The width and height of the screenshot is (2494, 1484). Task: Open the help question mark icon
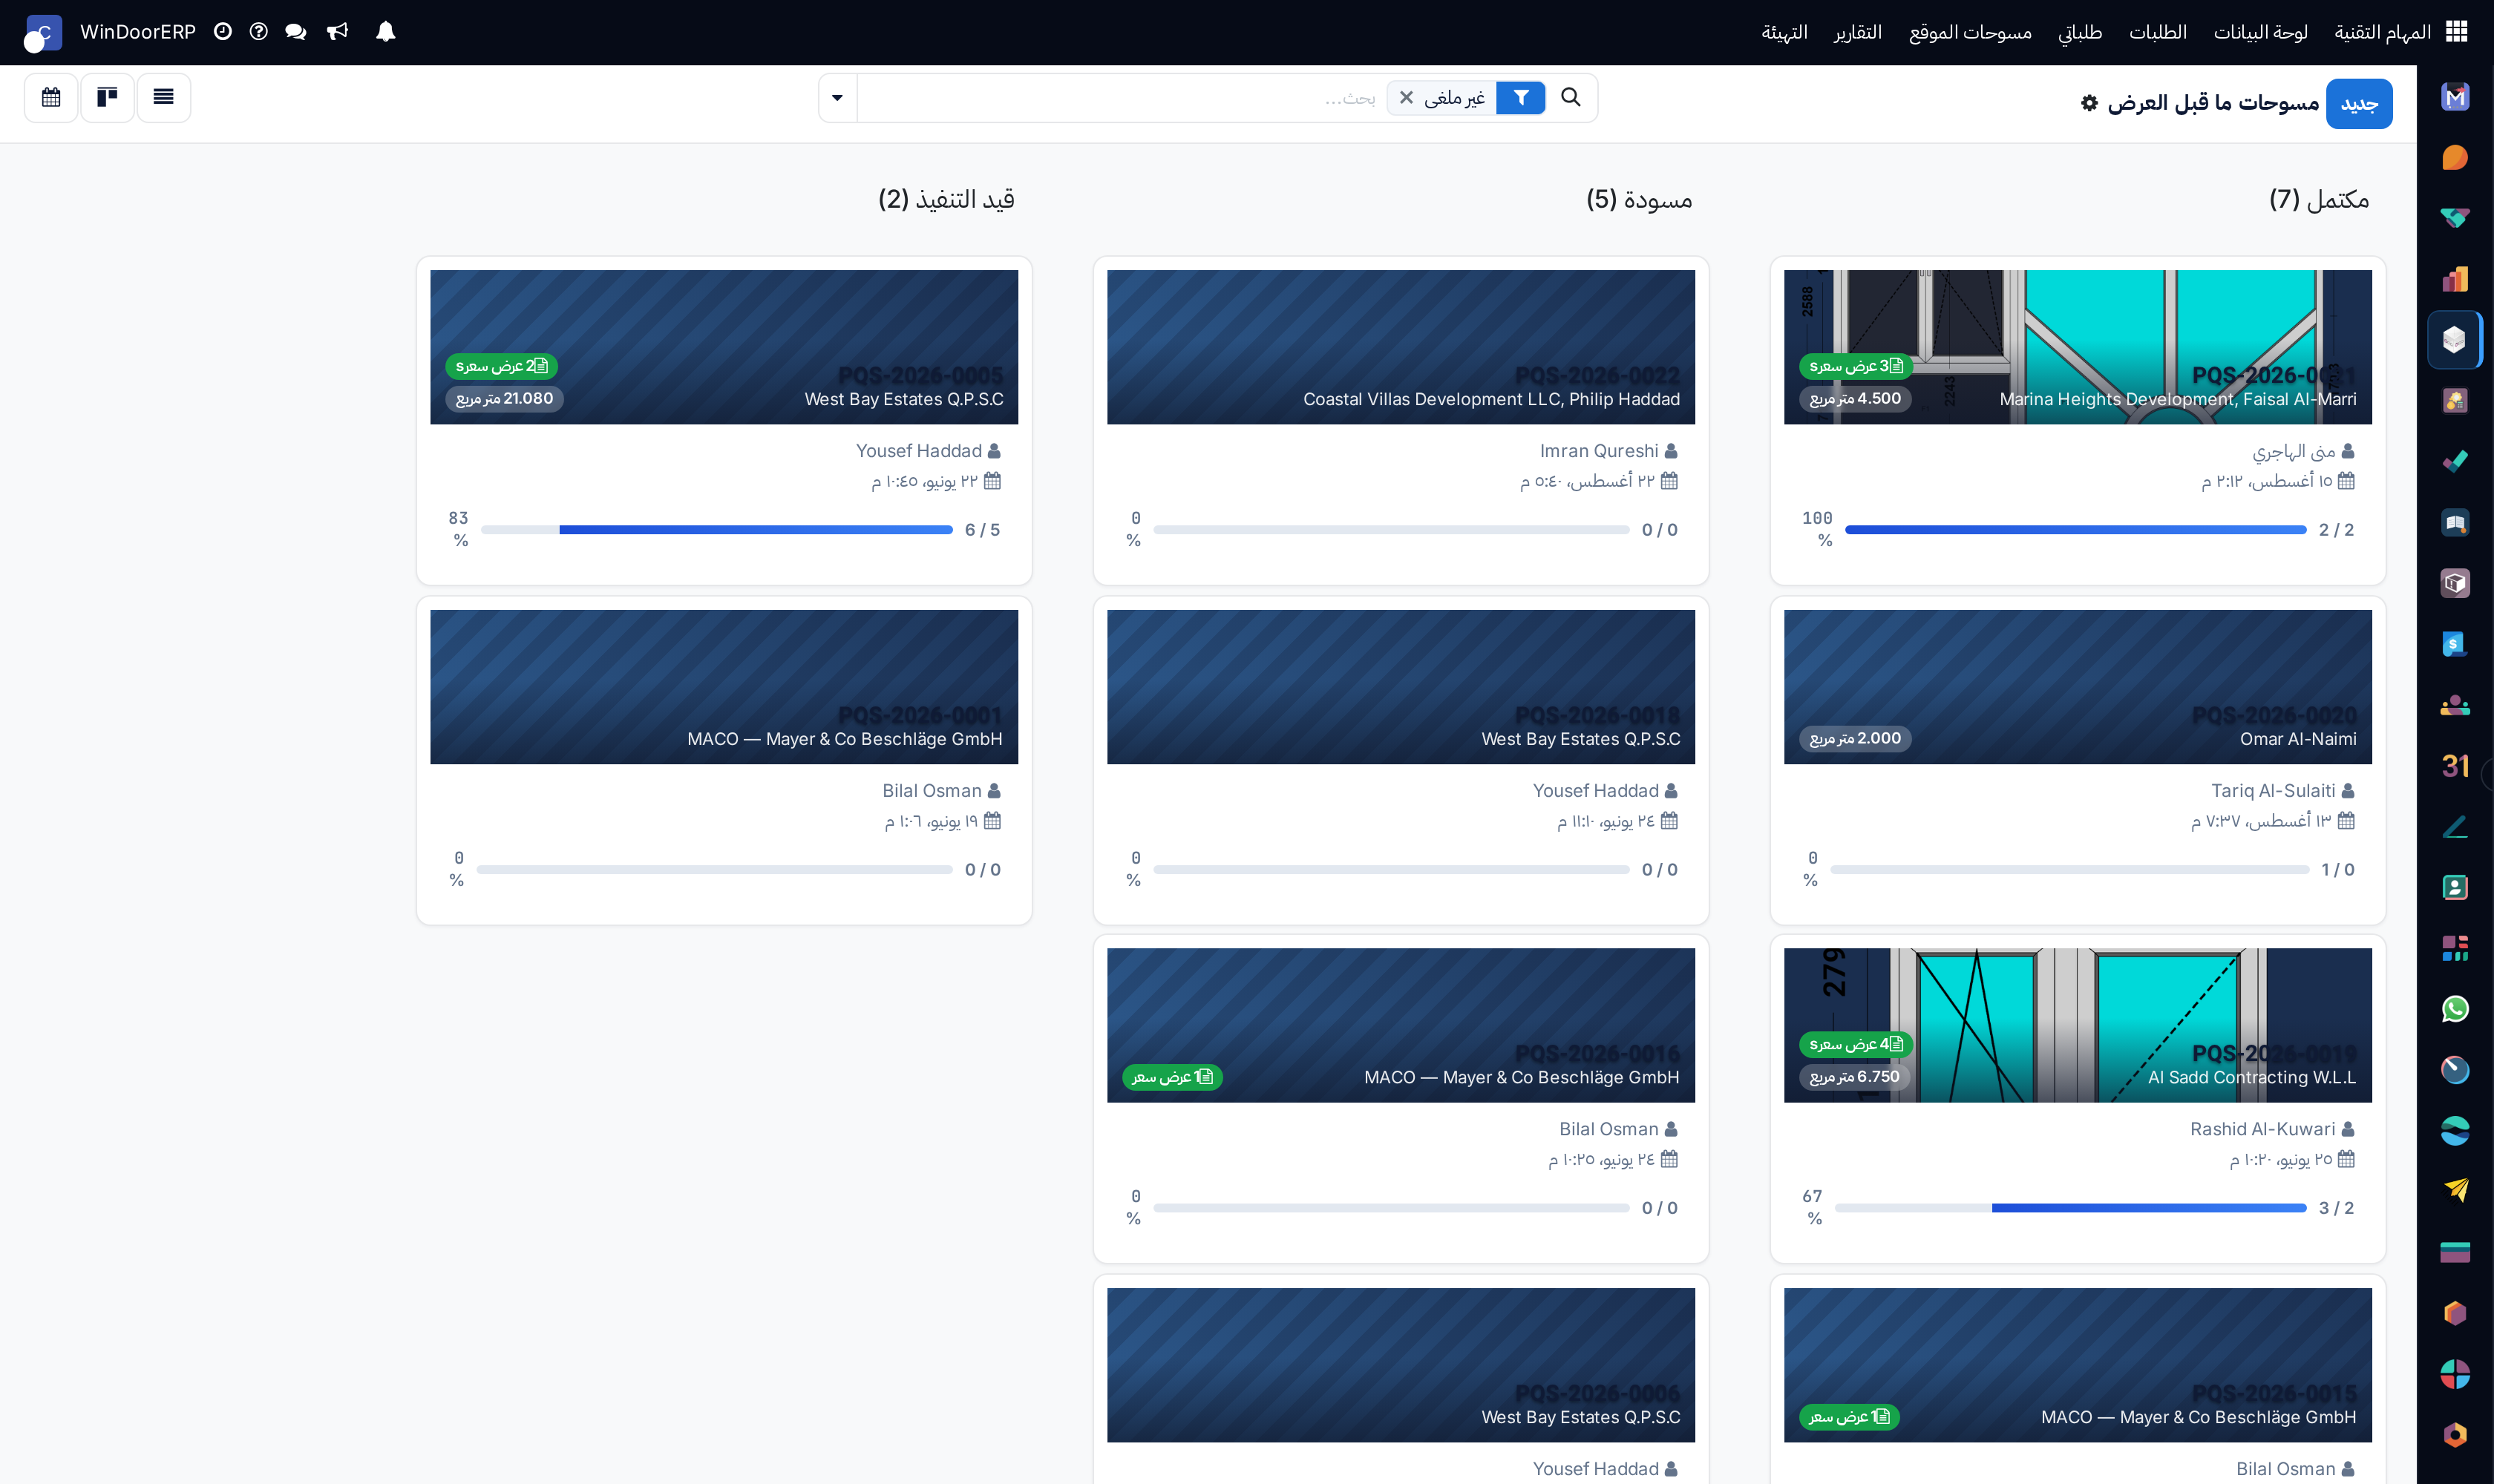258,32
